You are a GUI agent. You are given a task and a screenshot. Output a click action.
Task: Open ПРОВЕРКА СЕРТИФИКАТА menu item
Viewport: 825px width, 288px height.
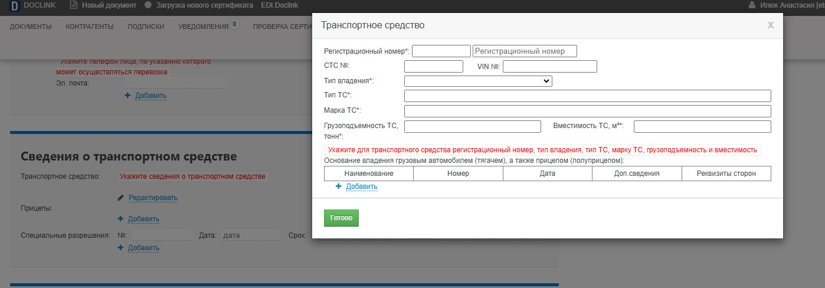point(282,27)
